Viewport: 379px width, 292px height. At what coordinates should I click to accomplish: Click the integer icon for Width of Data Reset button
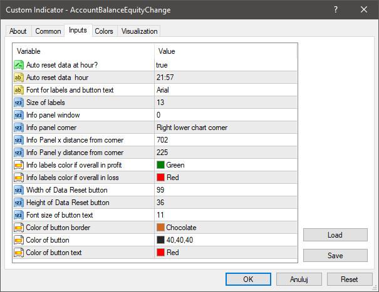(19, 190)
